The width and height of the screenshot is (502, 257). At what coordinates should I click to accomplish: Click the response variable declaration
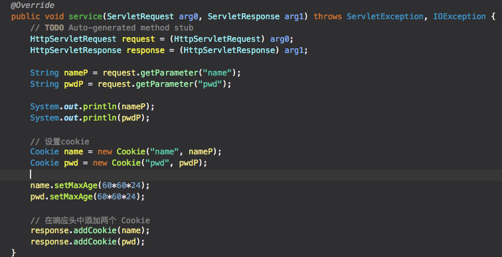[145, 50]
